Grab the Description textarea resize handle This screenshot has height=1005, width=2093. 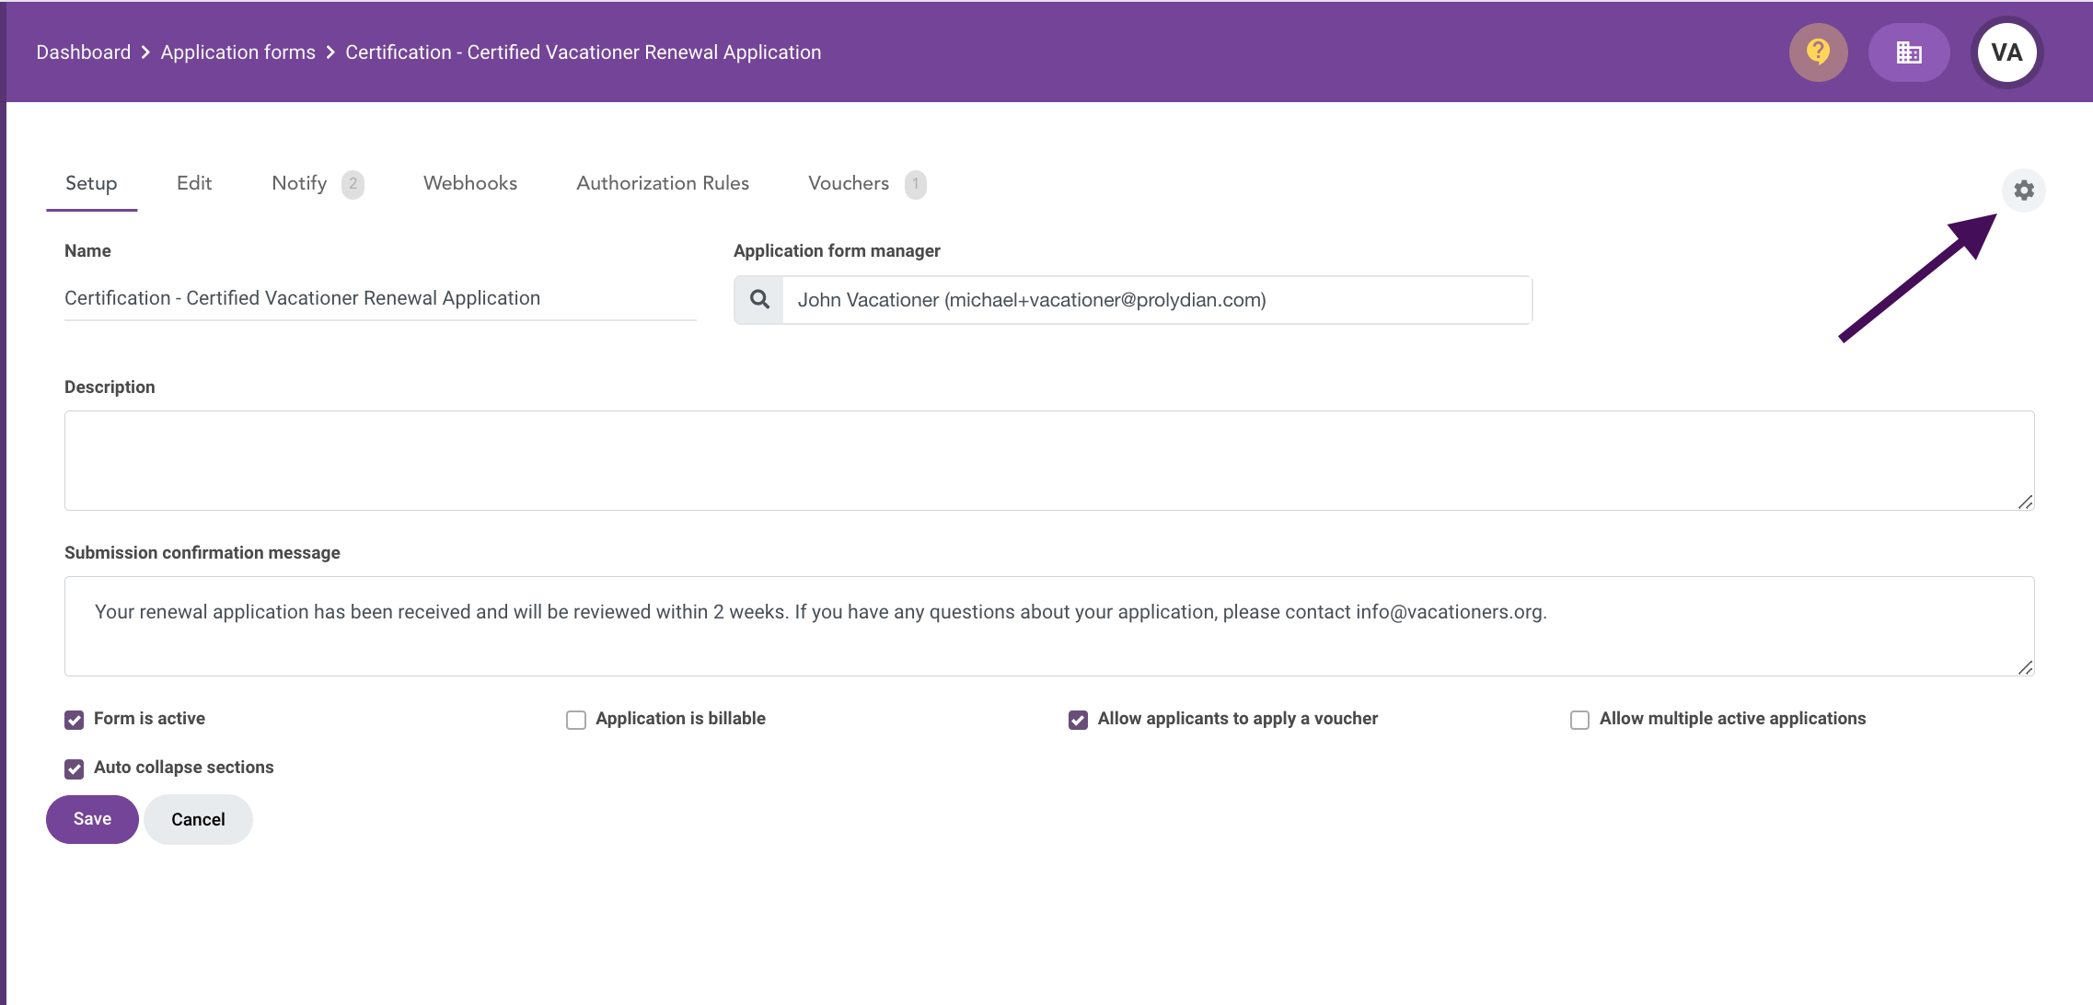2025,502
